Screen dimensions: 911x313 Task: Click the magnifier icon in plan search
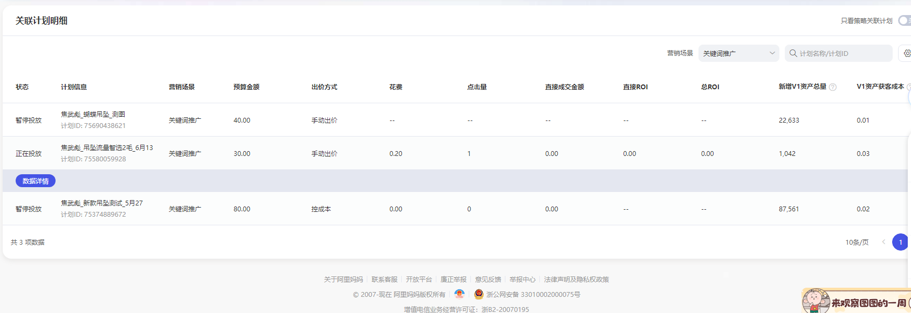point(793,53)
